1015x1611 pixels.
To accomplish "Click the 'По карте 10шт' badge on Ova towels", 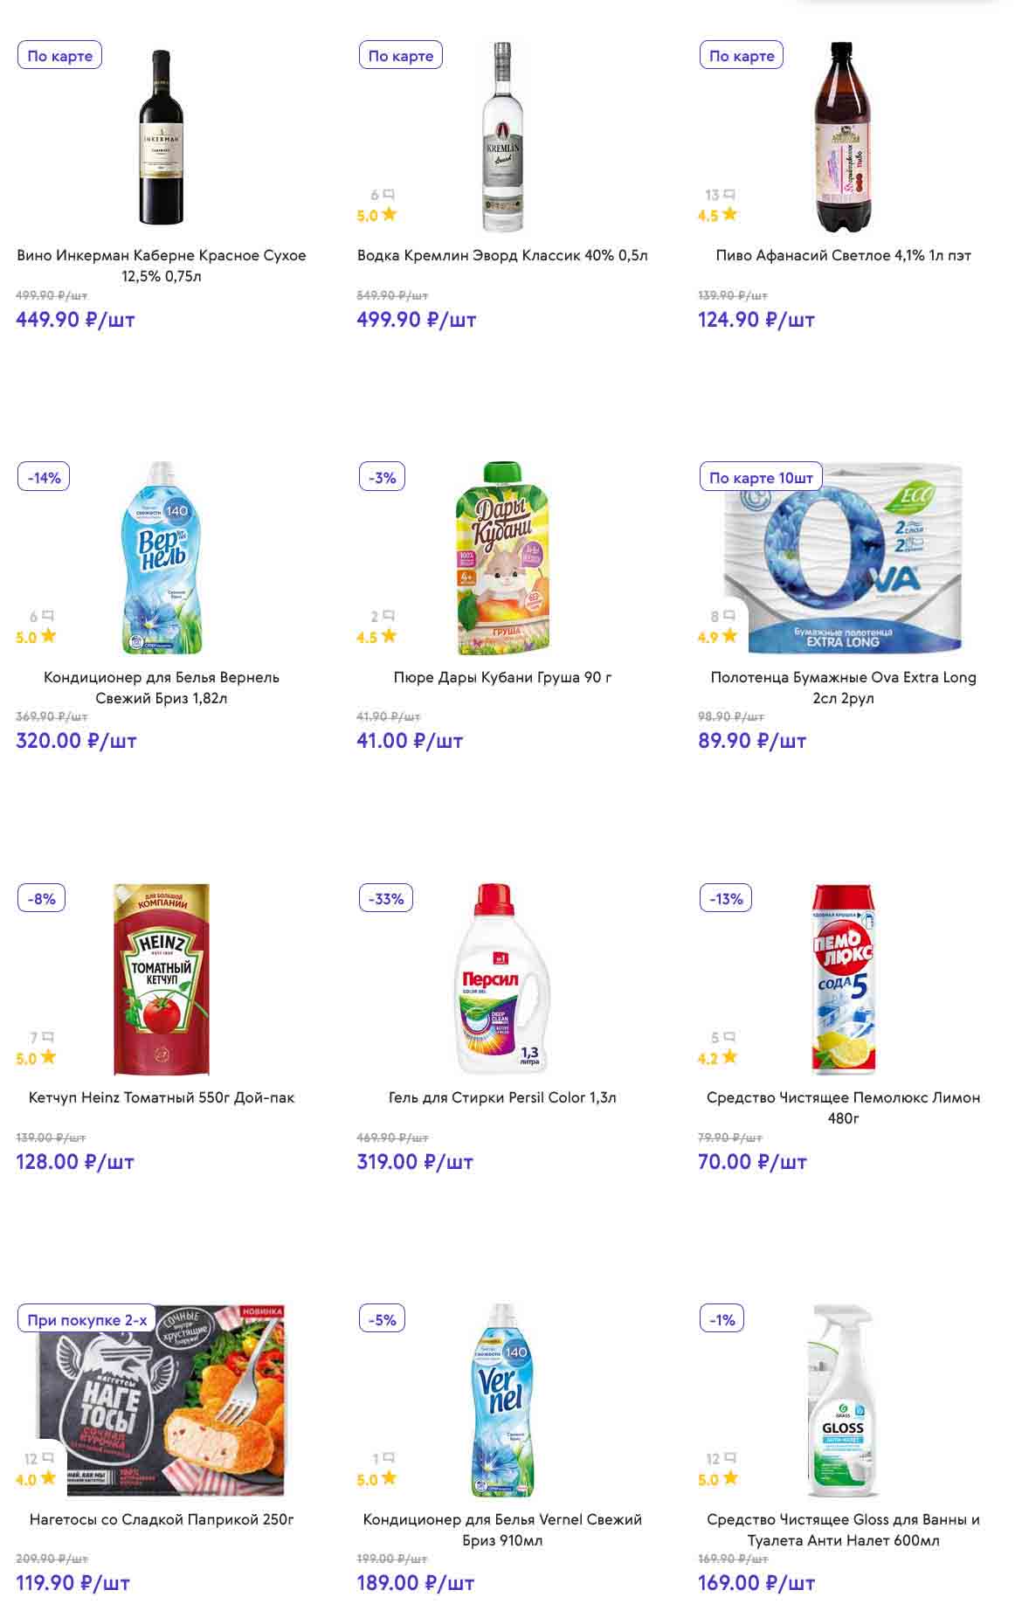I will point(761,478).
